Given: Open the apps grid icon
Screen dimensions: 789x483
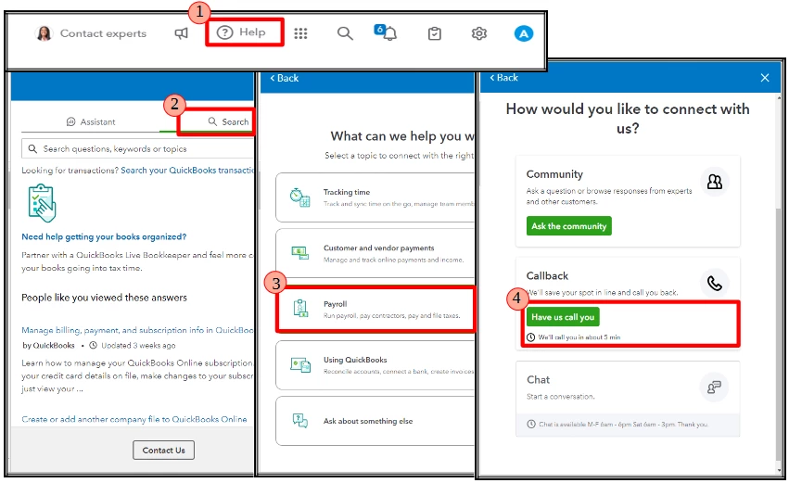Looking at the screenshot, I should click(x=301, y=33).
